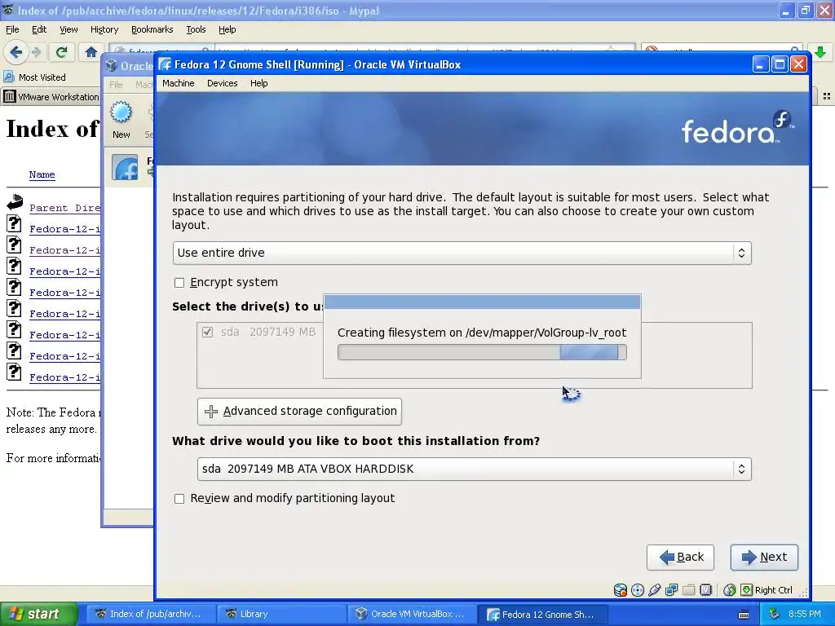Open the View menu in Mypal
The height and width of the screenshot is (626, 835).
[68, 29]
